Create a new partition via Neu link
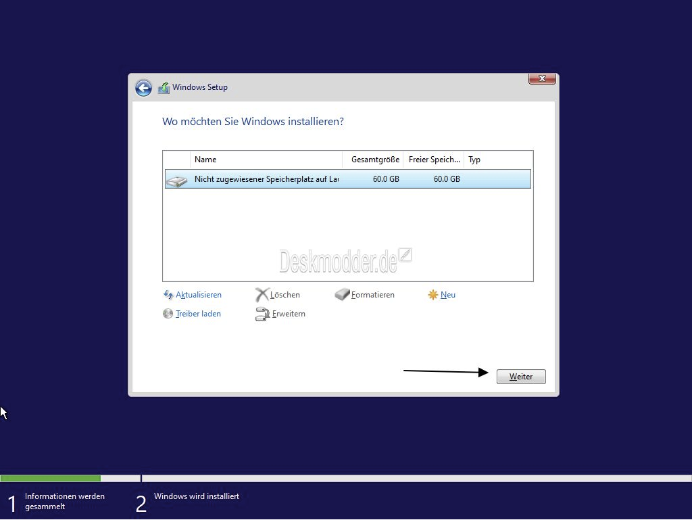 tap(448, 295)
